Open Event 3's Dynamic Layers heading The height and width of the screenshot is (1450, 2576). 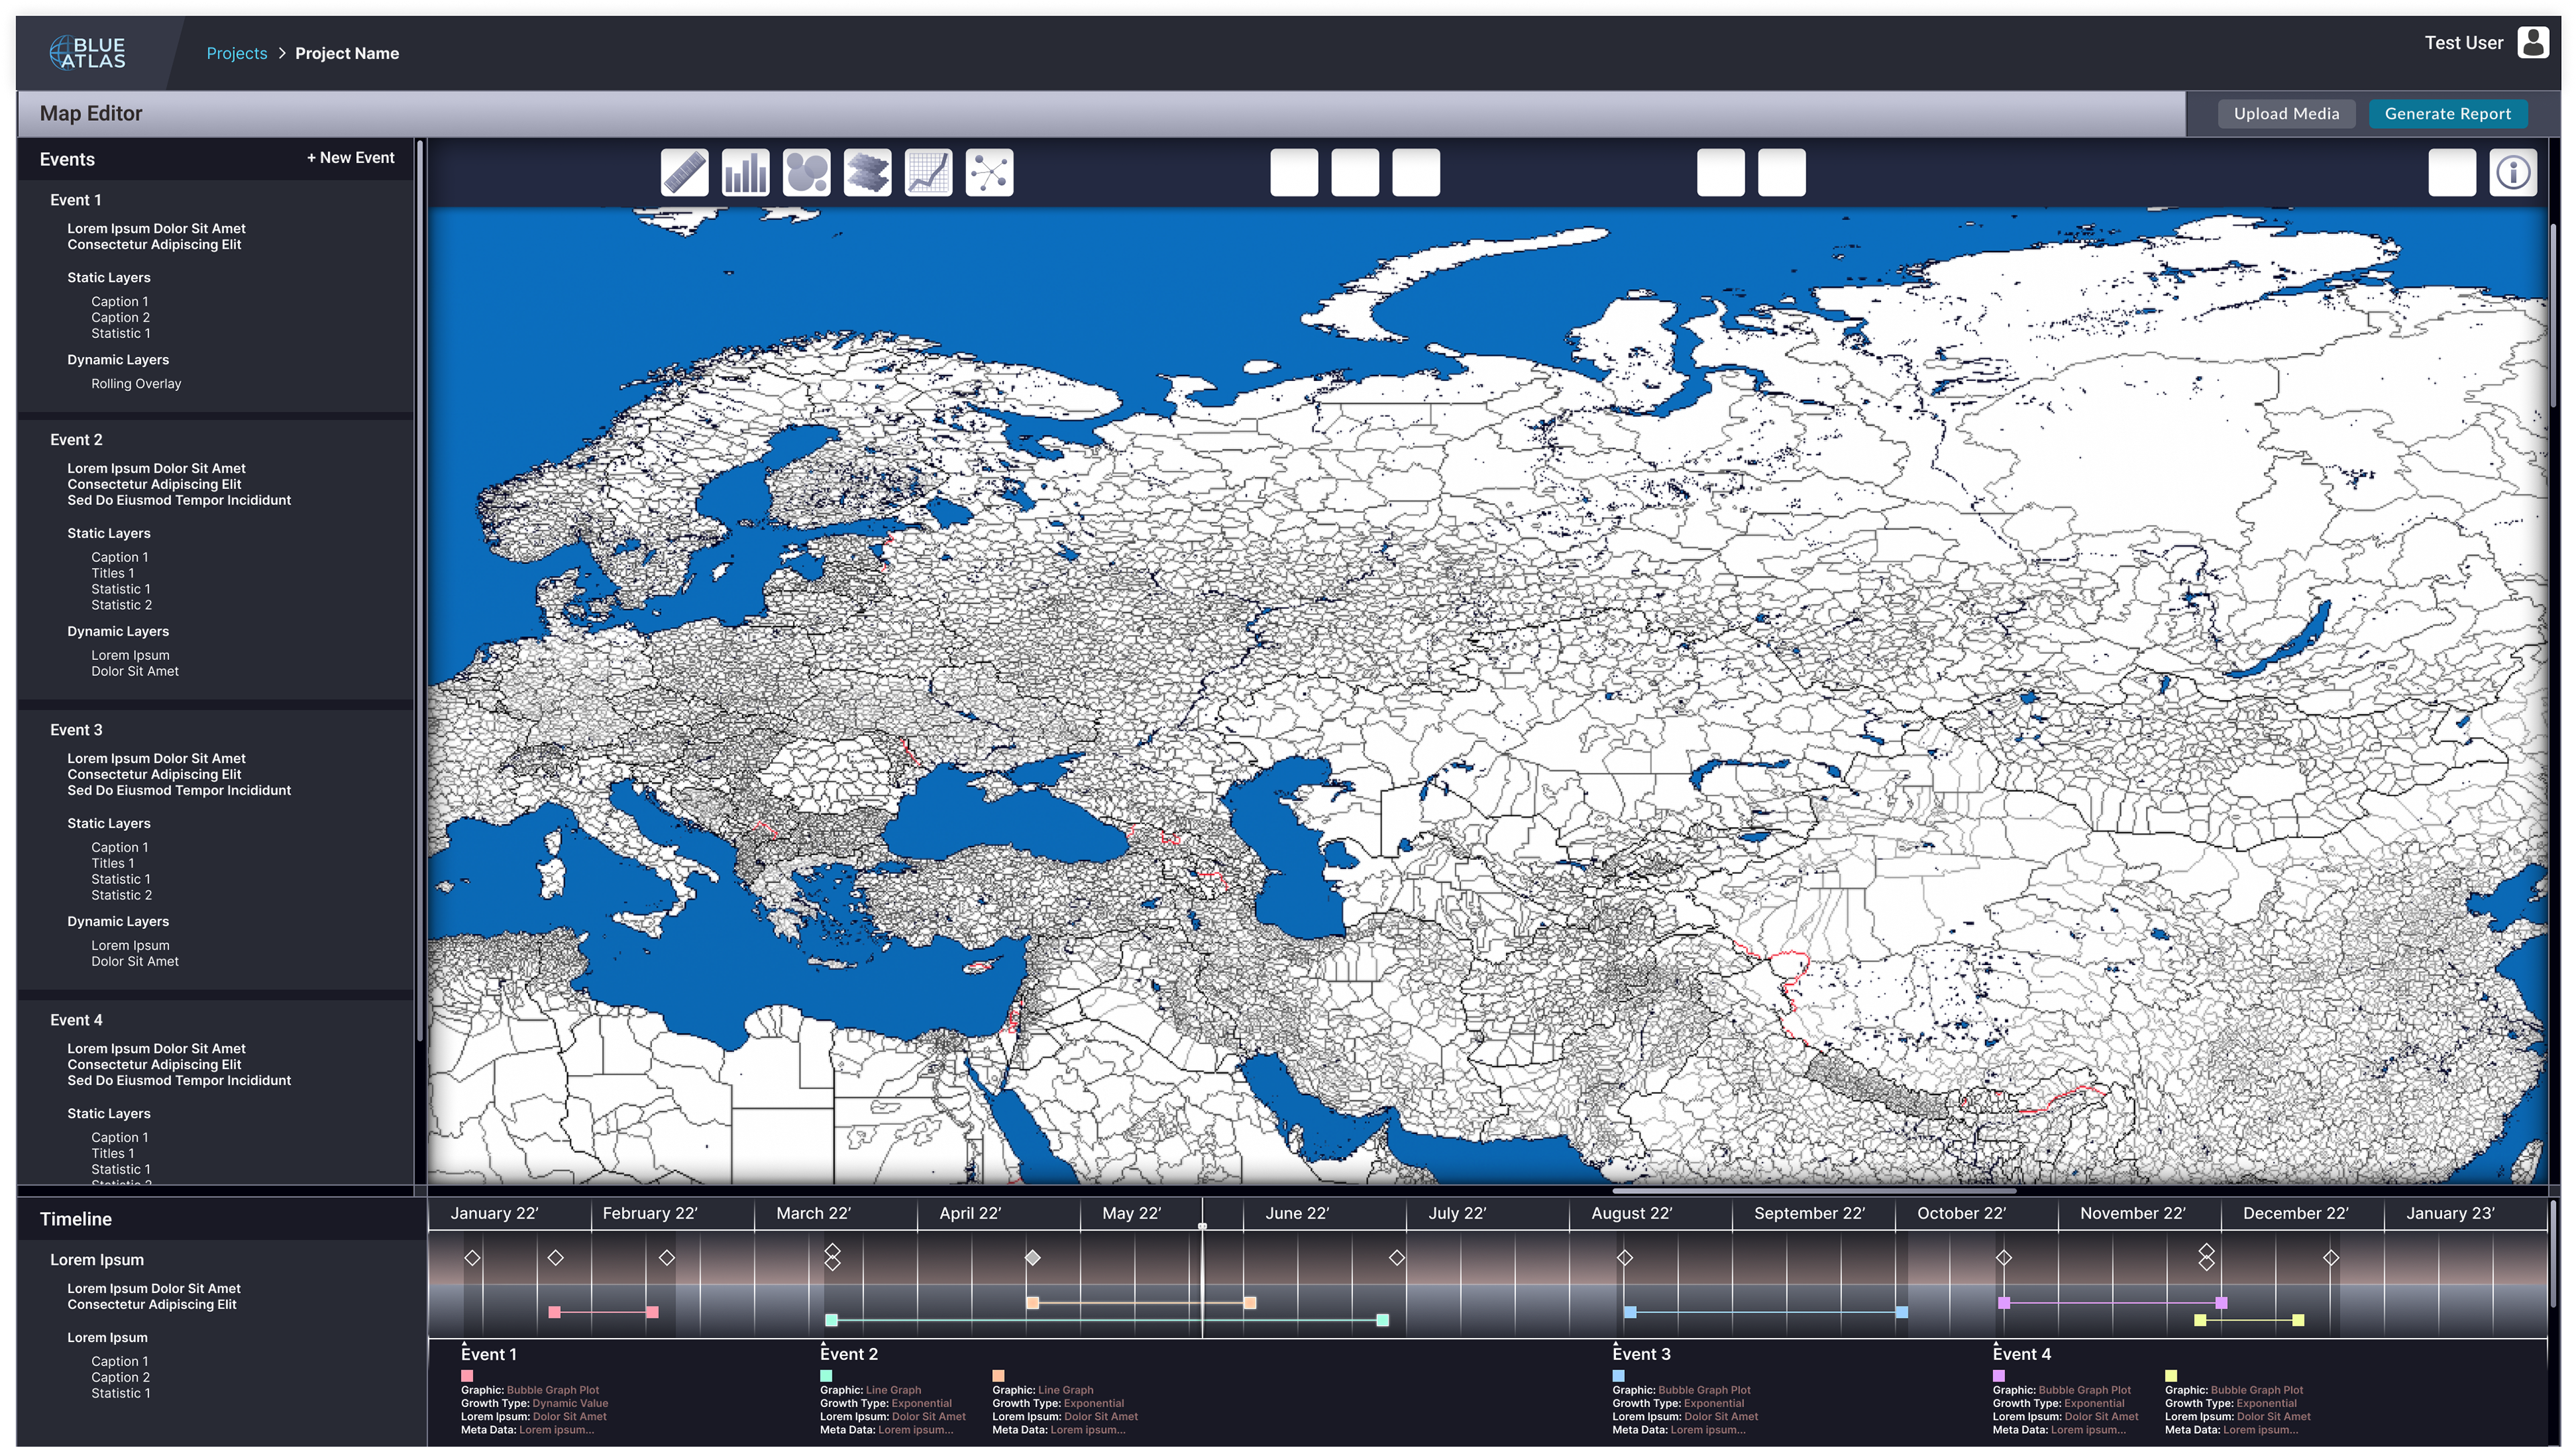[118, 922]
